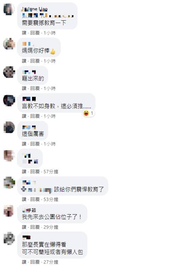Reply to the 該給你們震悍教育了 comment
170x266 pixels.
[35, 200]
